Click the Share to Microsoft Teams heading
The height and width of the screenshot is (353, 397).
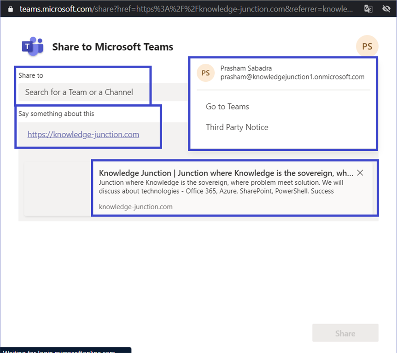tap(113, 47)
